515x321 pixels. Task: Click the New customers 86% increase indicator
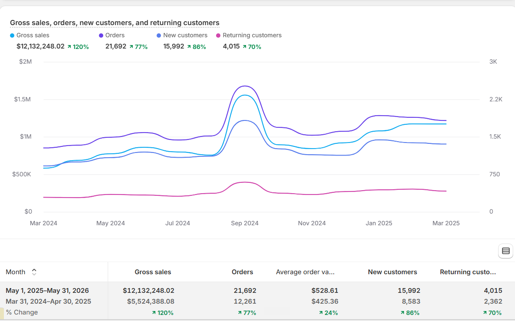tap(197, 47)
